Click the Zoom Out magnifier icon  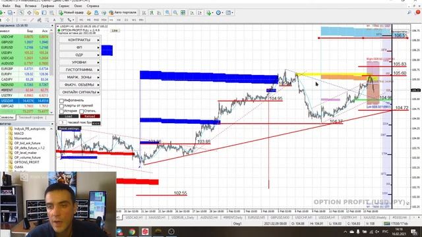coord(175,13)
